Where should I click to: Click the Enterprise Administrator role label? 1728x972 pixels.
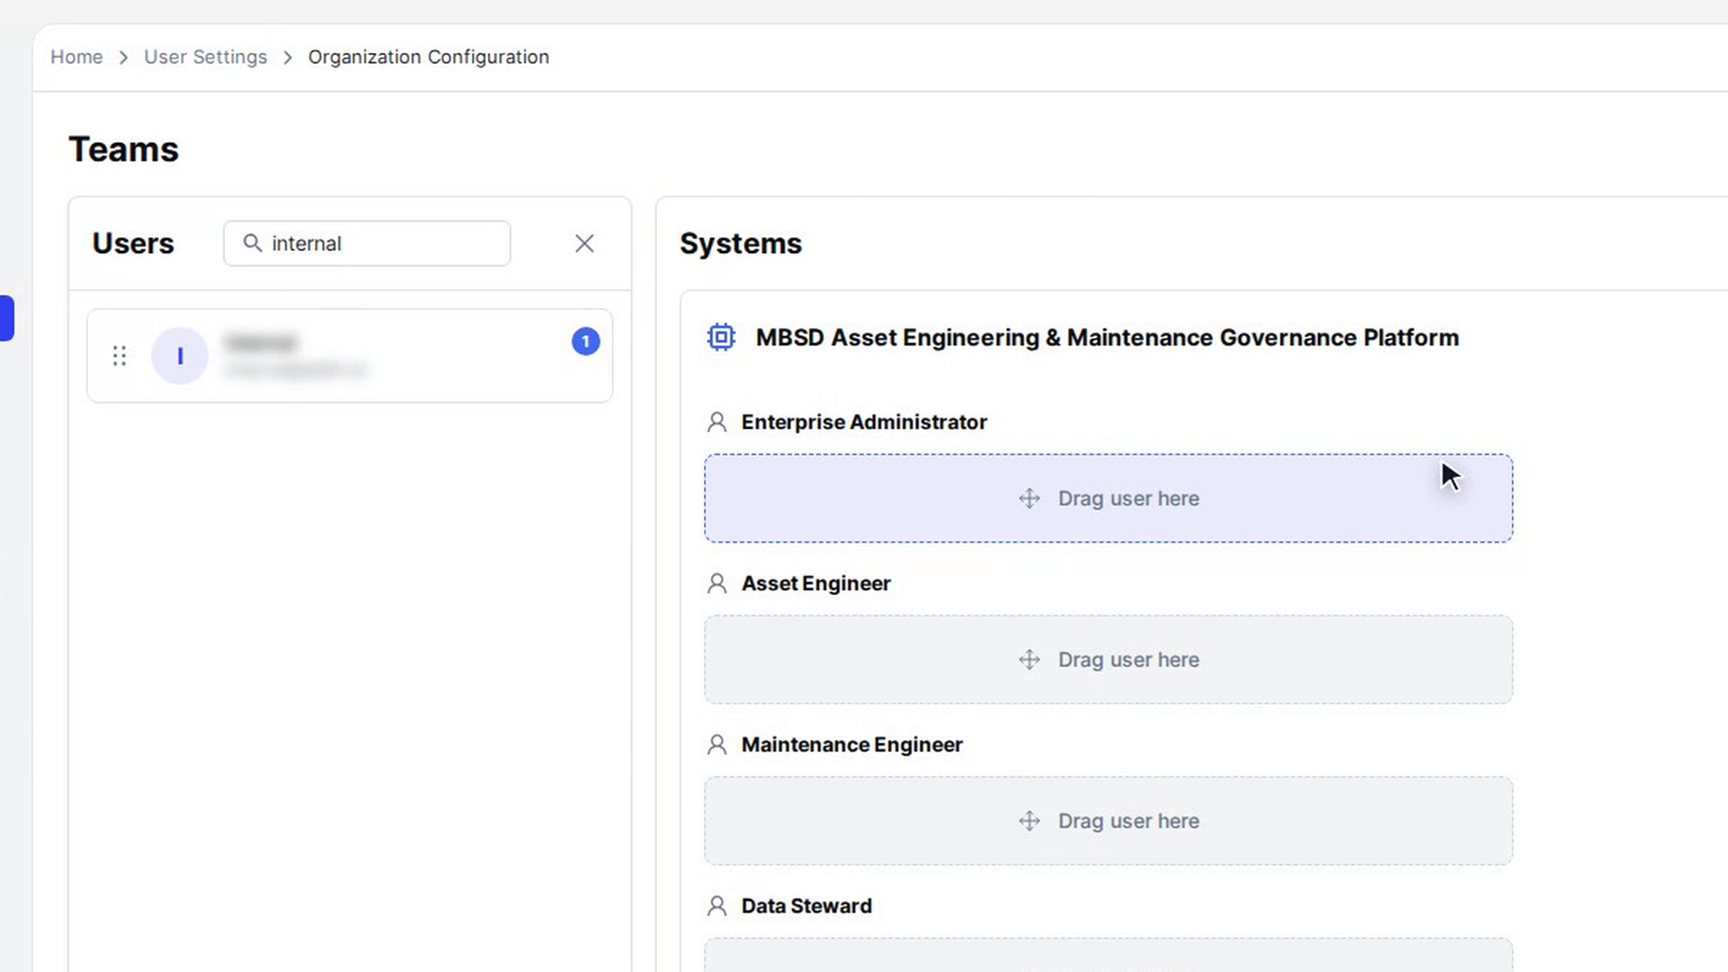coord(864,422)
